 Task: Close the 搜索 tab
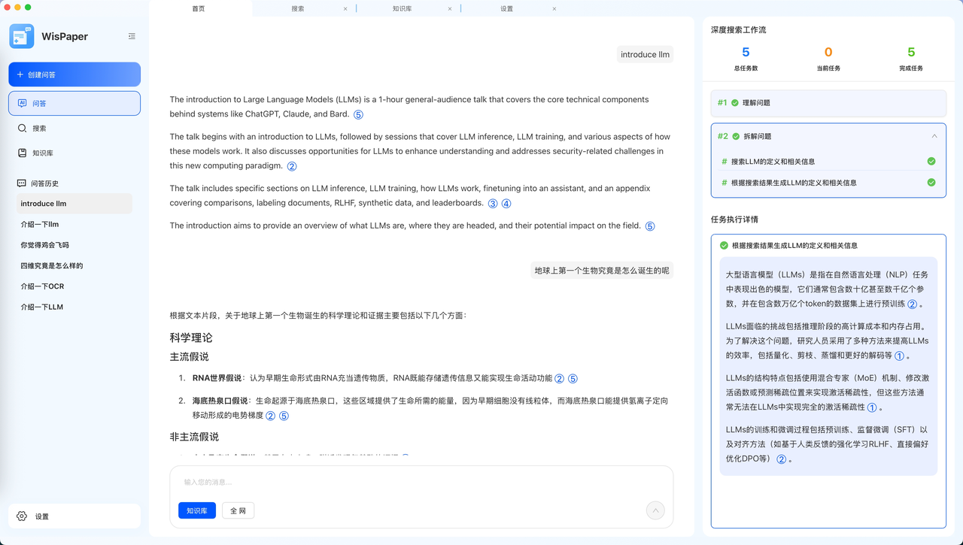(x=345, y=8)
